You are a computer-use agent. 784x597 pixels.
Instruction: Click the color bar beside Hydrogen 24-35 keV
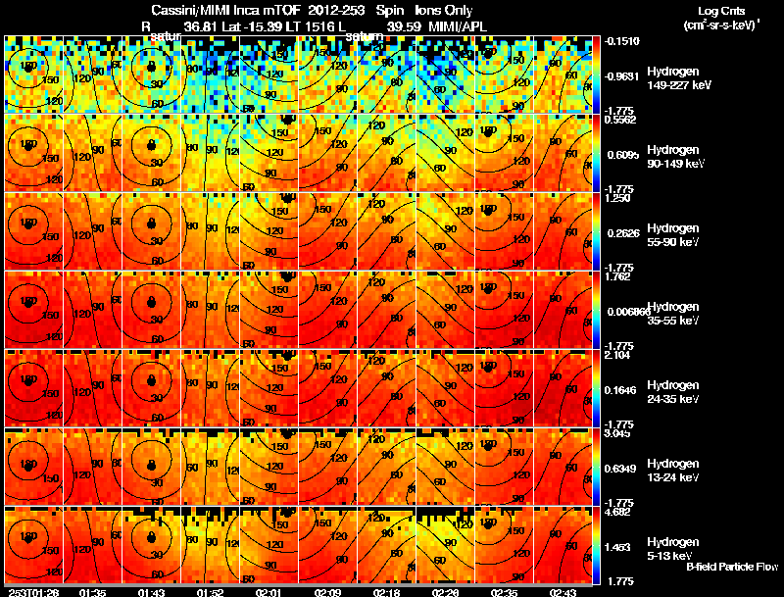click(597, 388)
